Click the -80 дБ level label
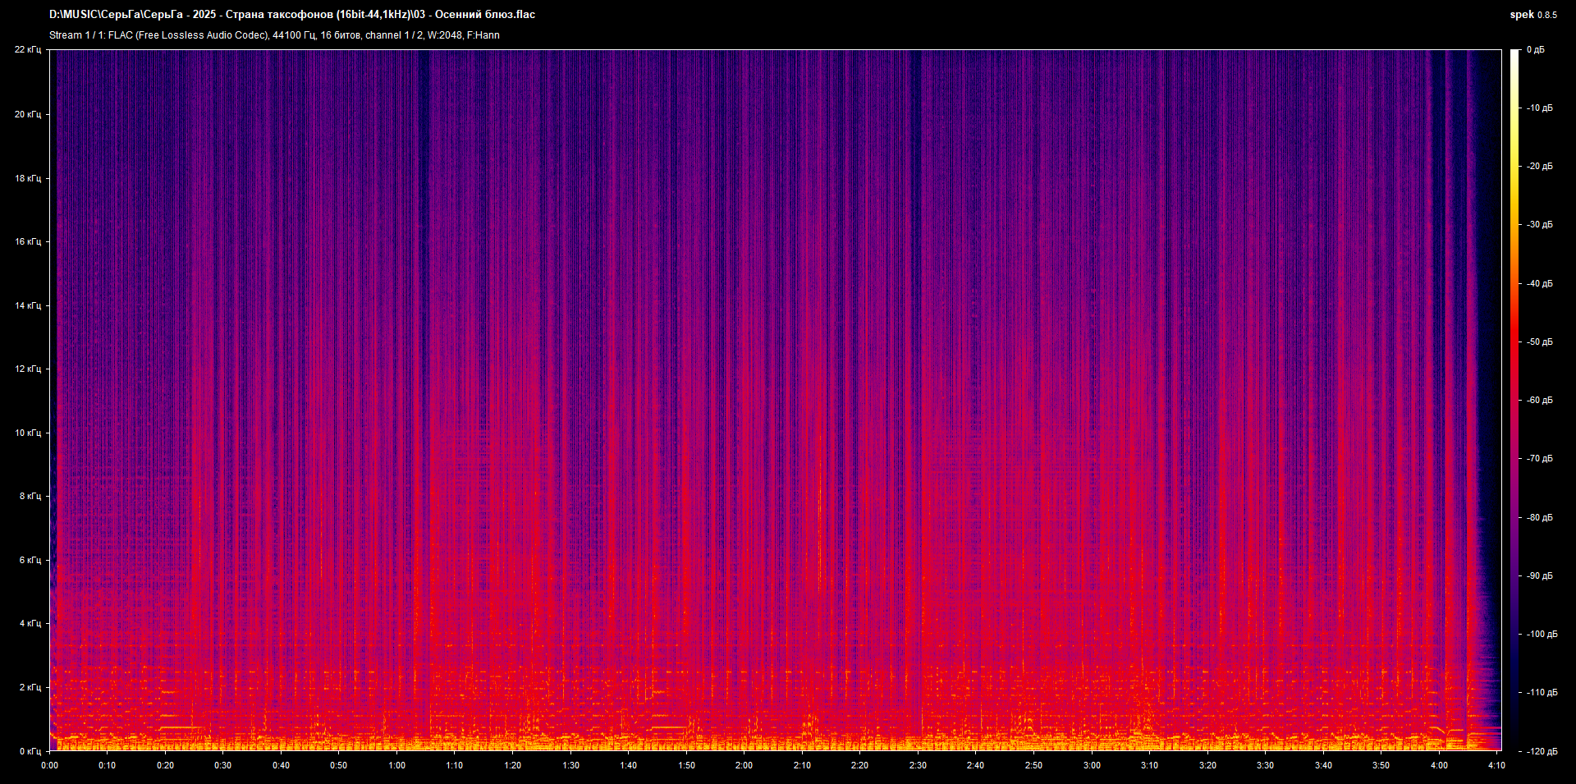 click(x=1539, y=518)
